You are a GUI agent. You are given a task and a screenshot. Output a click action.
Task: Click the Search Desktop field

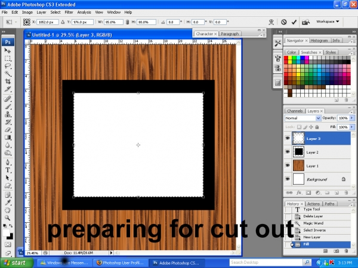click(x=266, y=263)
